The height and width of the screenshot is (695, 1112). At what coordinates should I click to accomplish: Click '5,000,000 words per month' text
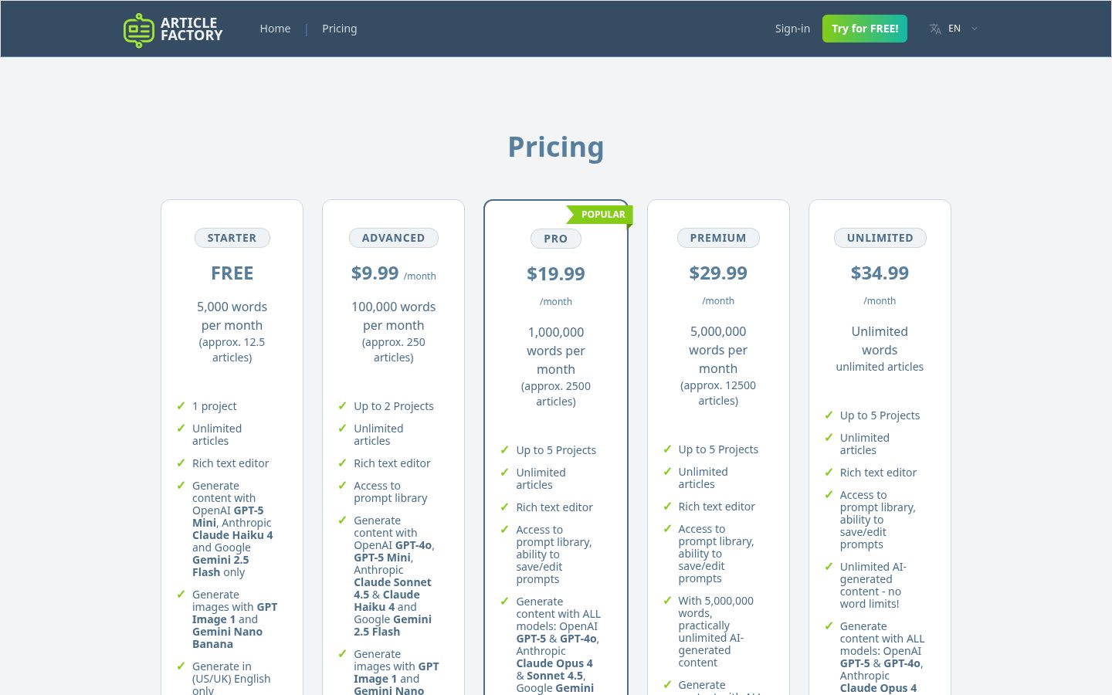(718, 350)
